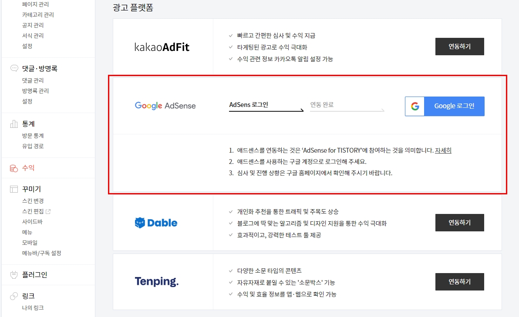Viewport: 519px width, 317px height.
Task: Click text 타게팅된 광고로 수익 극대화
Action: (x=272, y=47)
